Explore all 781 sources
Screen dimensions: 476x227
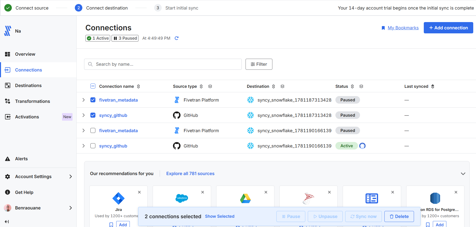click(x=190, y=174)
